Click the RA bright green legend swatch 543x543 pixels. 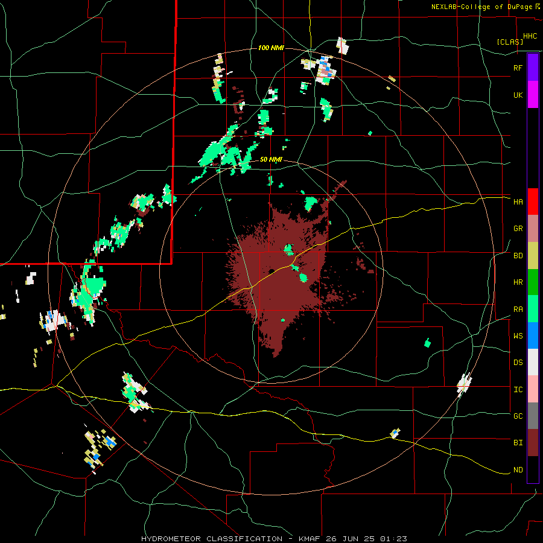[533, 309]
